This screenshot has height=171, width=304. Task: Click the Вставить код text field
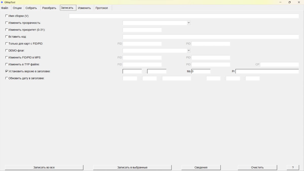point(211,37)
